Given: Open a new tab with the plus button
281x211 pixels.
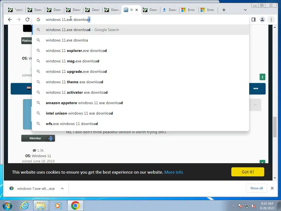Looking at the screenshot, I should [x=224, y=10].
